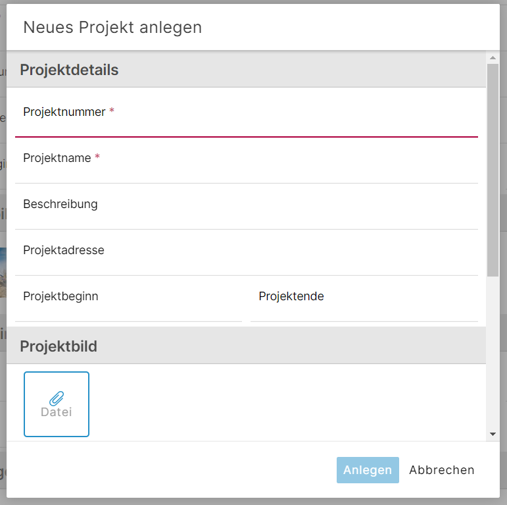Click the Projektbild section header
This screenshot has width=507, height=505.
pos(246,346)
